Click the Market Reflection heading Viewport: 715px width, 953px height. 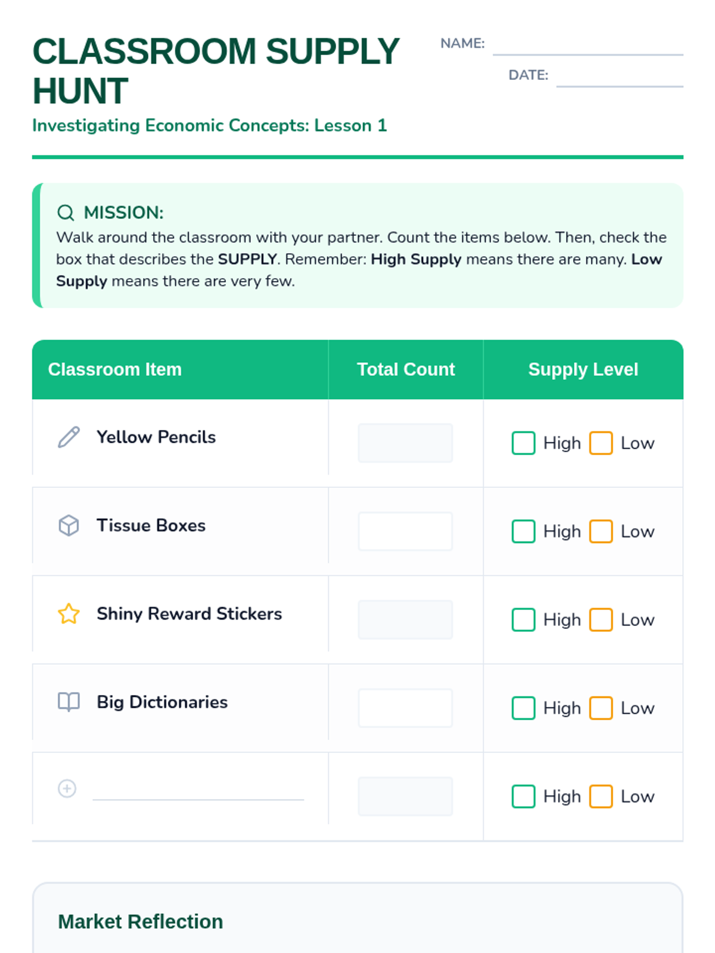141,921
